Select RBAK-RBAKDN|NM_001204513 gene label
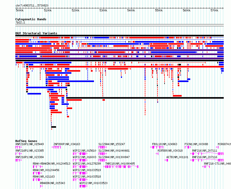Viewport: 231px width, 189px height. [x=51, y=164]
